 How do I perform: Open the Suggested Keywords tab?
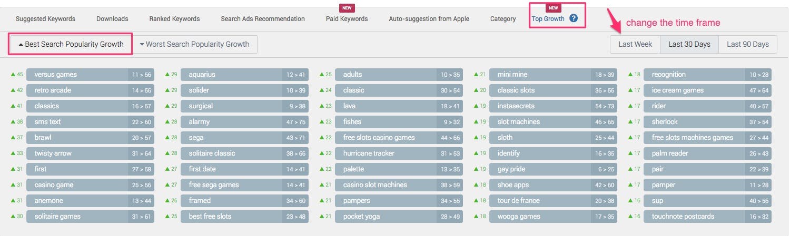pos(45,19)
